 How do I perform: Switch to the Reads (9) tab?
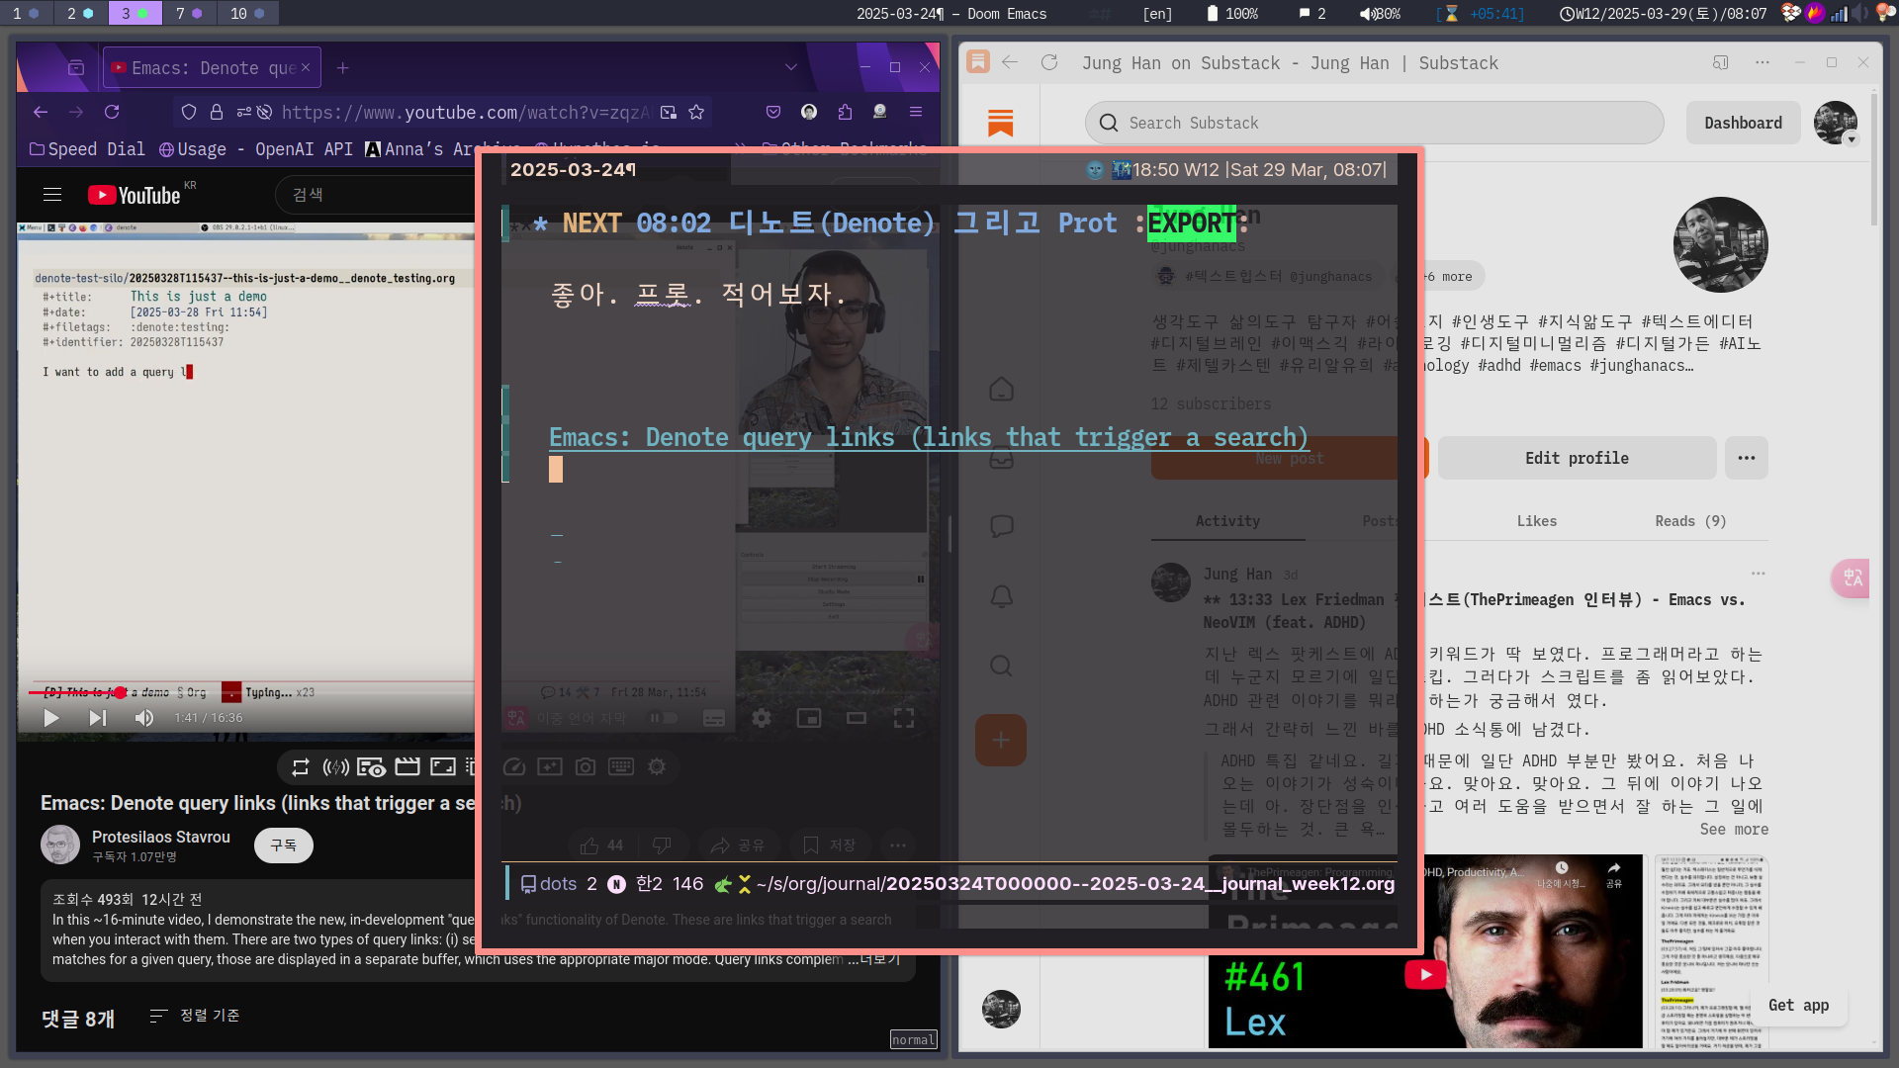pos(1690,521)
